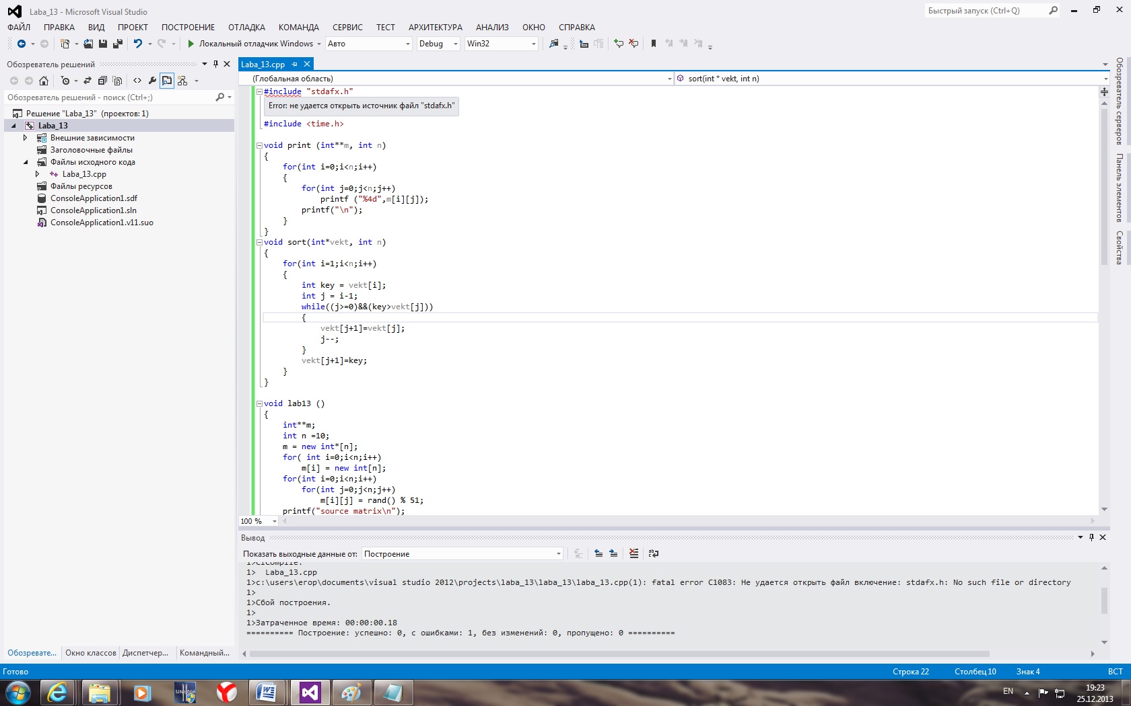1131x706 pixels.
Task: Click the bookmark icon in the toolbar
Action: pyautogui.click(x=653, y=44)
